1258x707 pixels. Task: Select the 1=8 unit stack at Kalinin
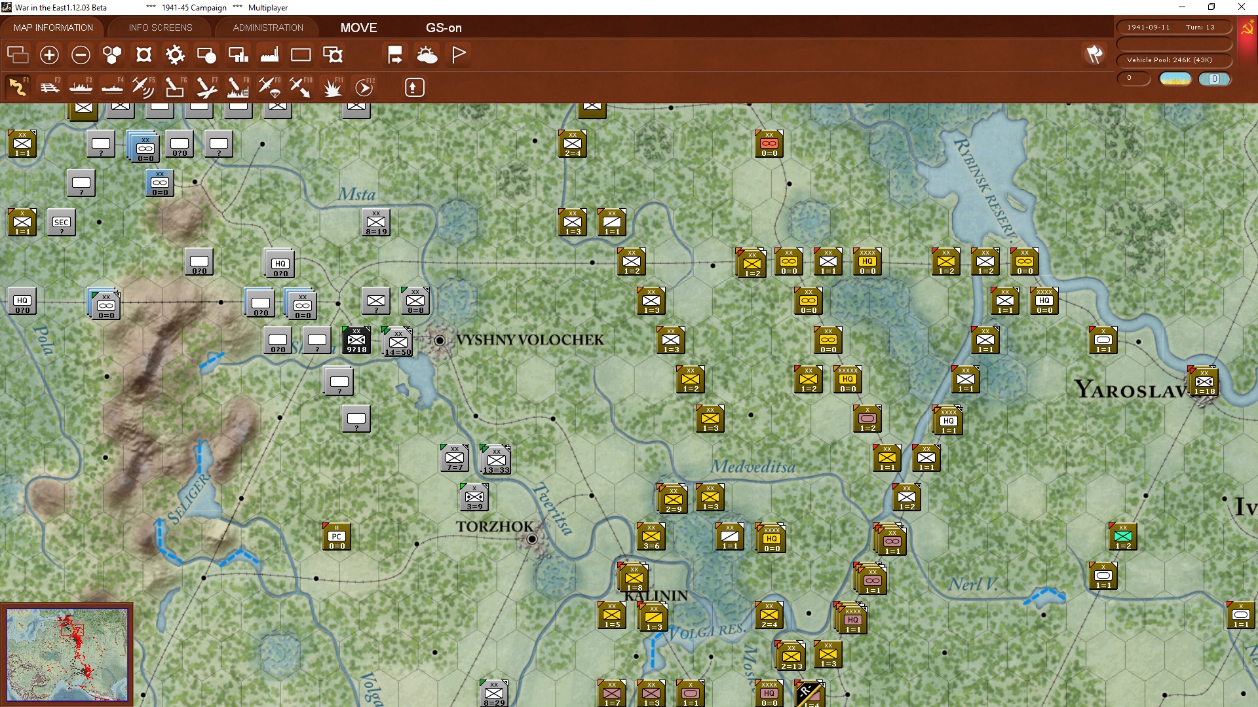coord(633,577)
